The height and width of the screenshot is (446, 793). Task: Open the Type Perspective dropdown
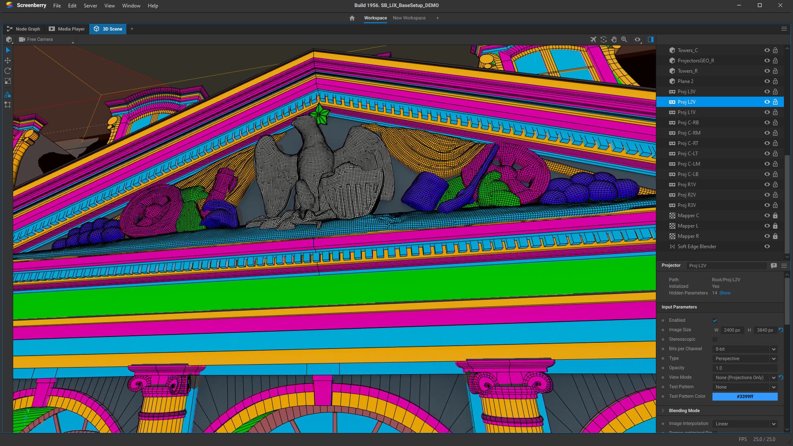pos(745,358)
